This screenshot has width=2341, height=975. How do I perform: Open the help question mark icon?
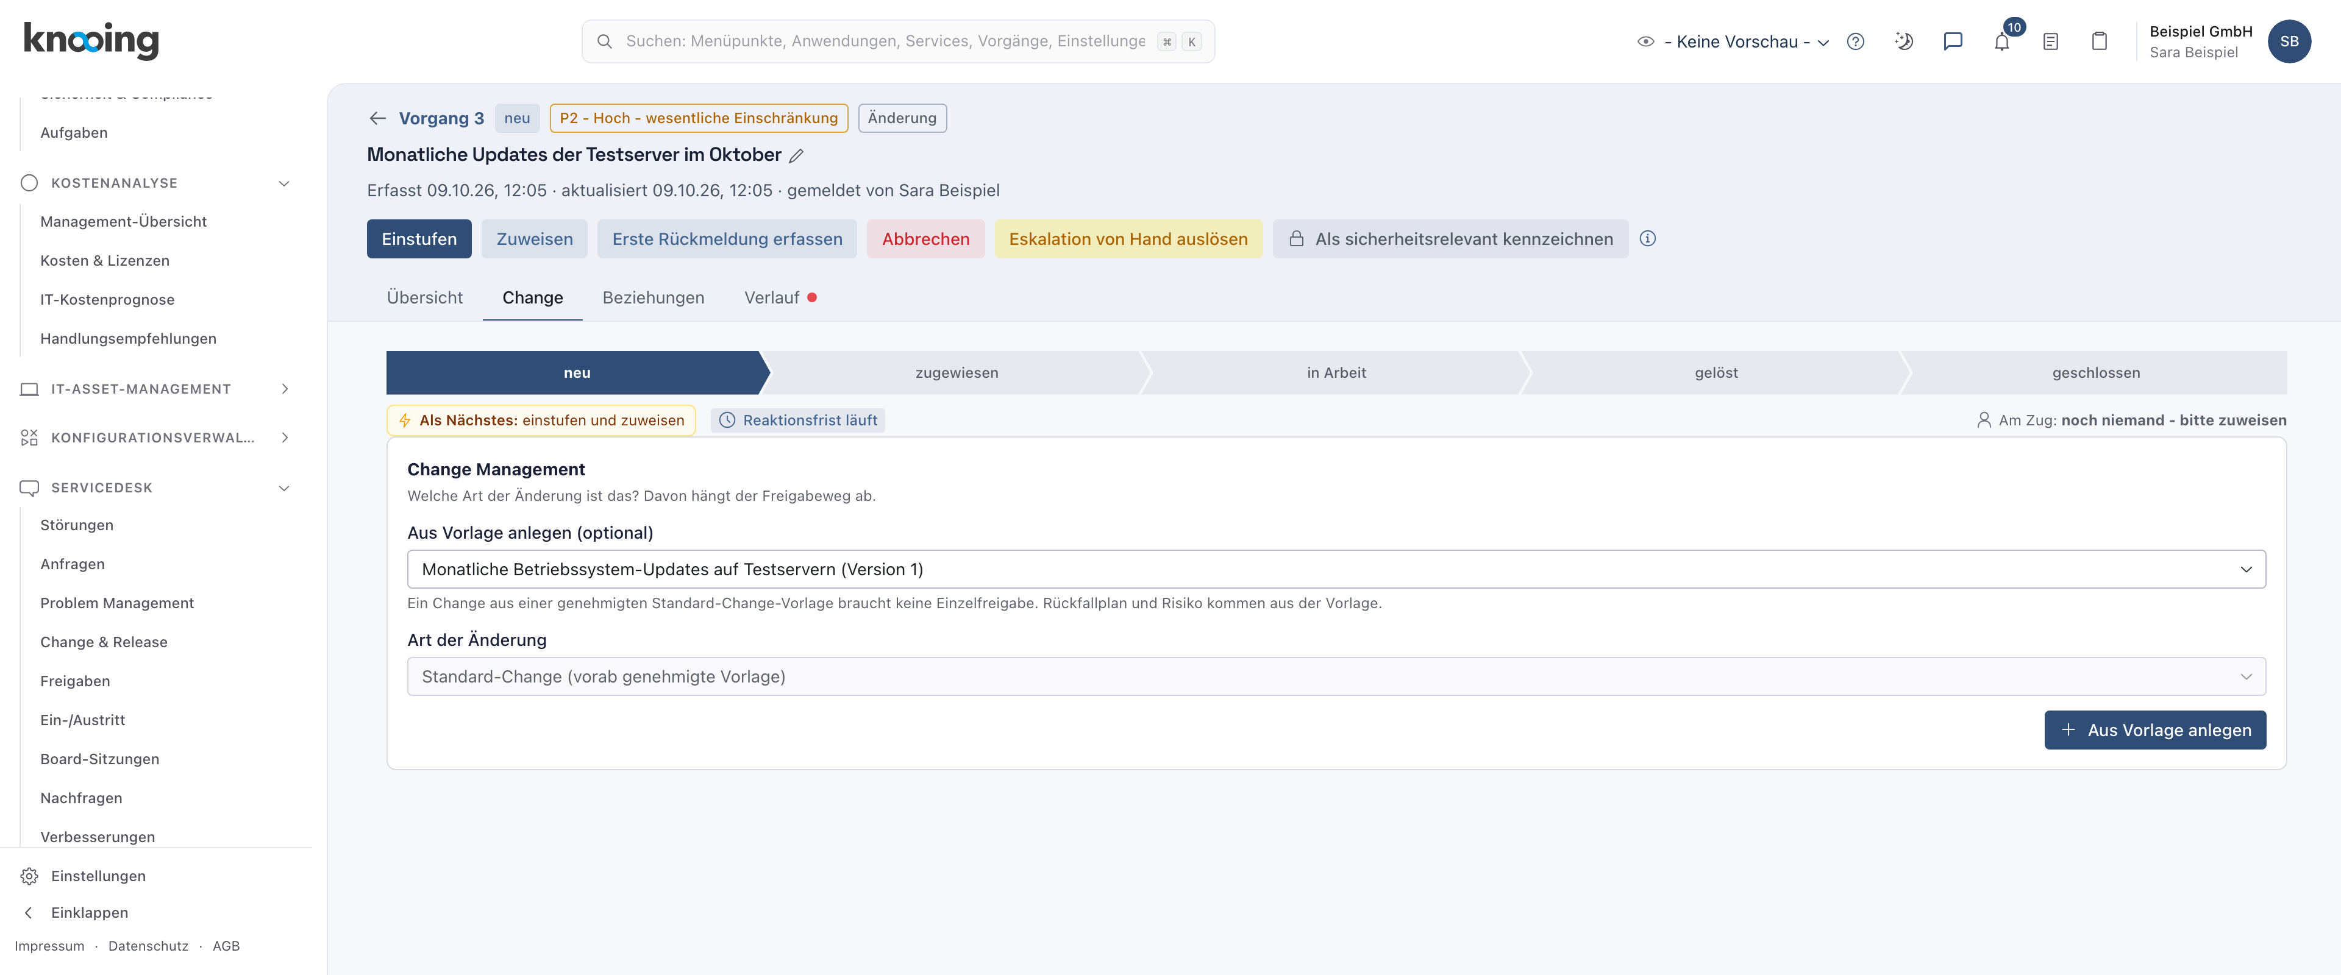click(x=1856, y=42)
